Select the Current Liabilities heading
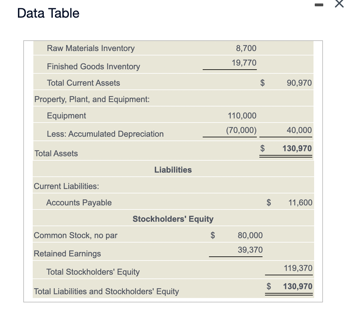 (65, 186)
